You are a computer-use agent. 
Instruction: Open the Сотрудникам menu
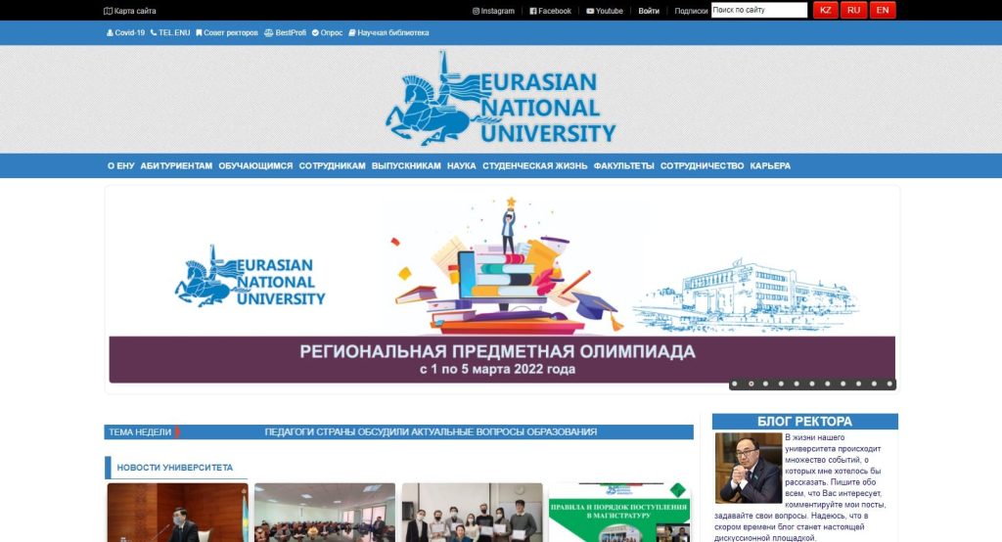(333, 165)
